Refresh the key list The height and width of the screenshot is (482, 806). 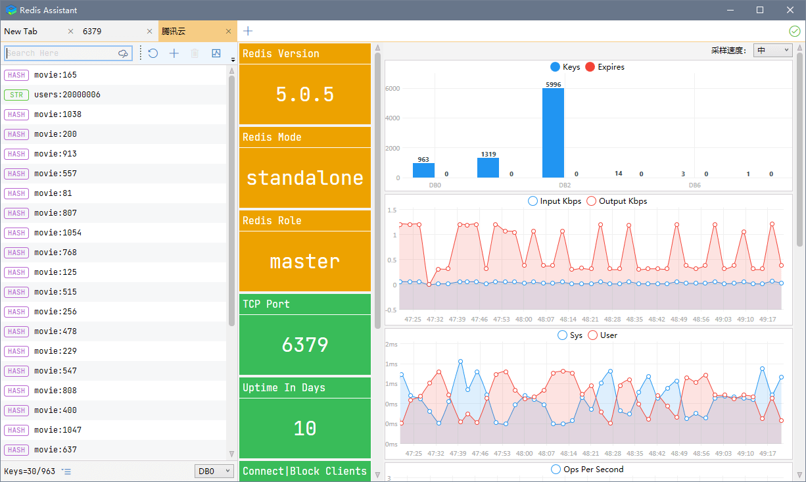coord(153,53)
